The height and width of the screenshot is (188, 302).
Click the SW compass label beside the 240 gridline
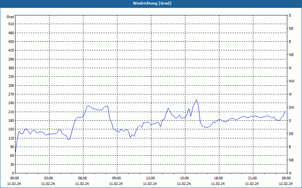tap(291, 108)
